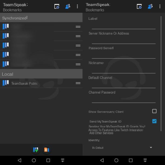Tap the Synchronized section header

41,18
